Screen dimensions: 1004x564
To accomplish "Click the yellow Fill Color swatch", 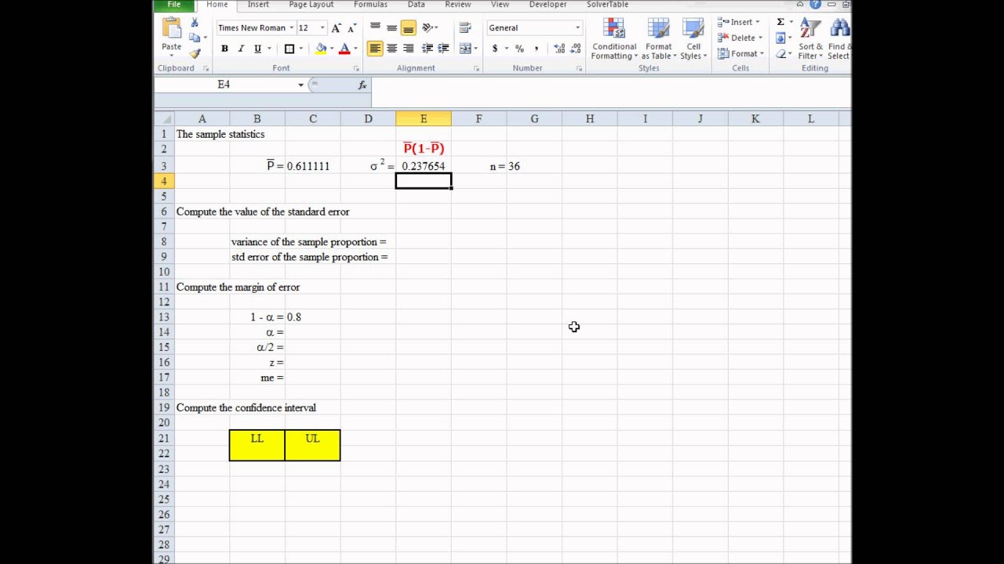I will click(321, 49).
